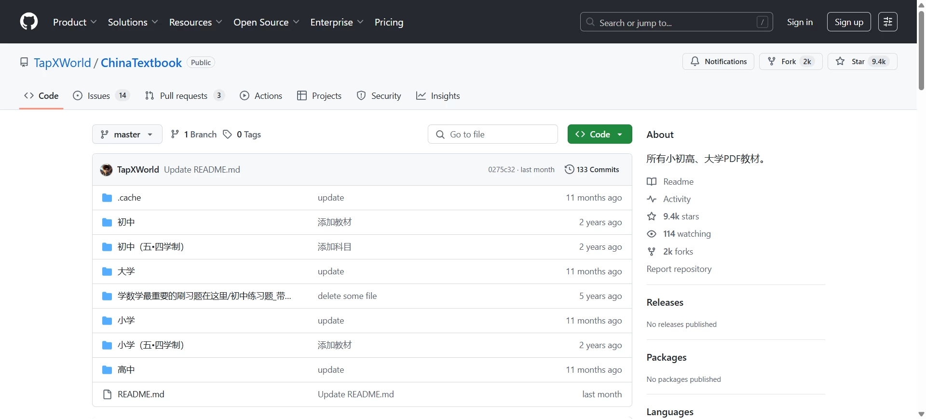The image size is (926, 419).
Task: Click the GitHub logo icon
Action: click(29, 22)
